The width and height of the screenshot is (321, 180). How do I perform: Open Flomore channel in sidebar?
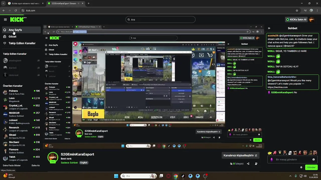tap(21, 151)
